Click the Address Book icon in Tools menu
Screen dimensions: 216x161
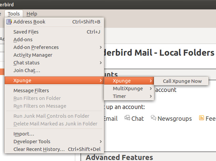9,22
